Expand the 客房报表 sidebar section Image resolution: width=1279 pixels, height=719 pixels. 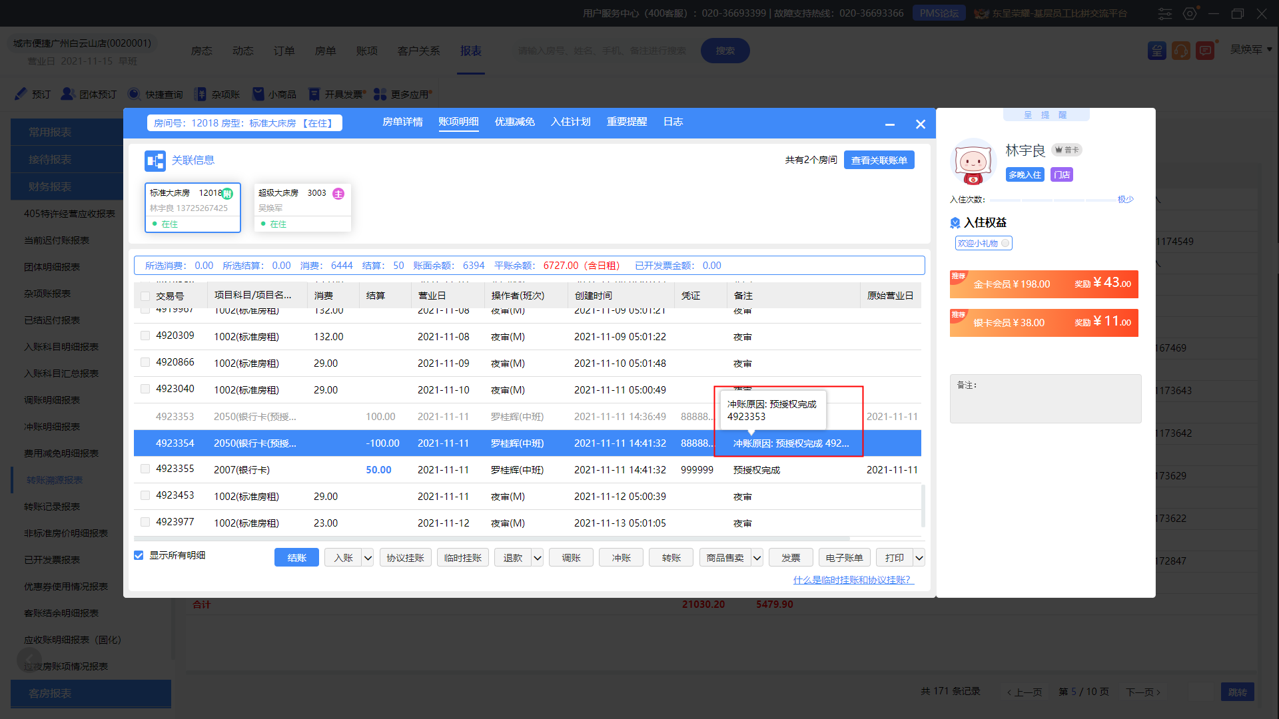coord(91,693)
